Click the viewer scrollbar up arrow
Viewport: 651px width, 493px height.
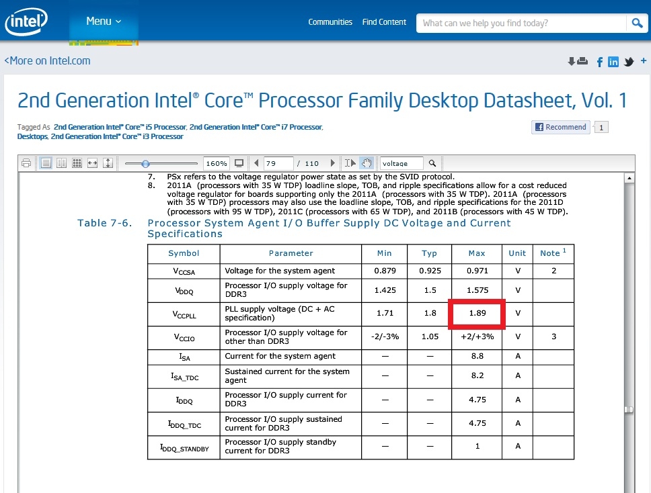point(629,178)
